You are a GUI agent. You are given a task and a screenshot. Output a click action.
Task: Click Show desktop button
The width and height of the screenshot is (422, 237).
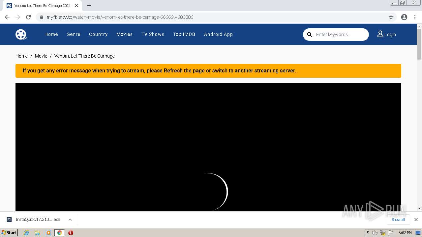418,233
